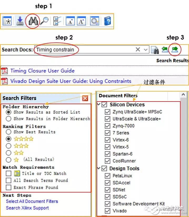Click the Document Filters scrollbar up arrow
The width and height of the screenshot is (189, 217).
coord(184,95)
